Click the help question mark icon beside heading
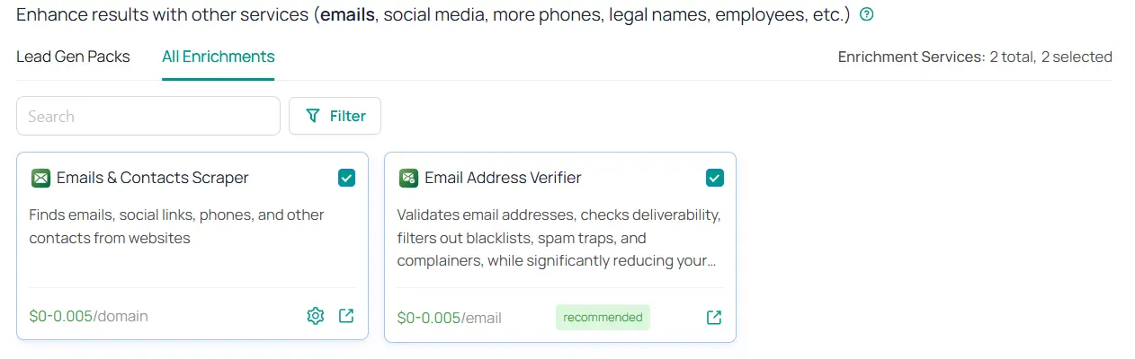 point(867,15)
